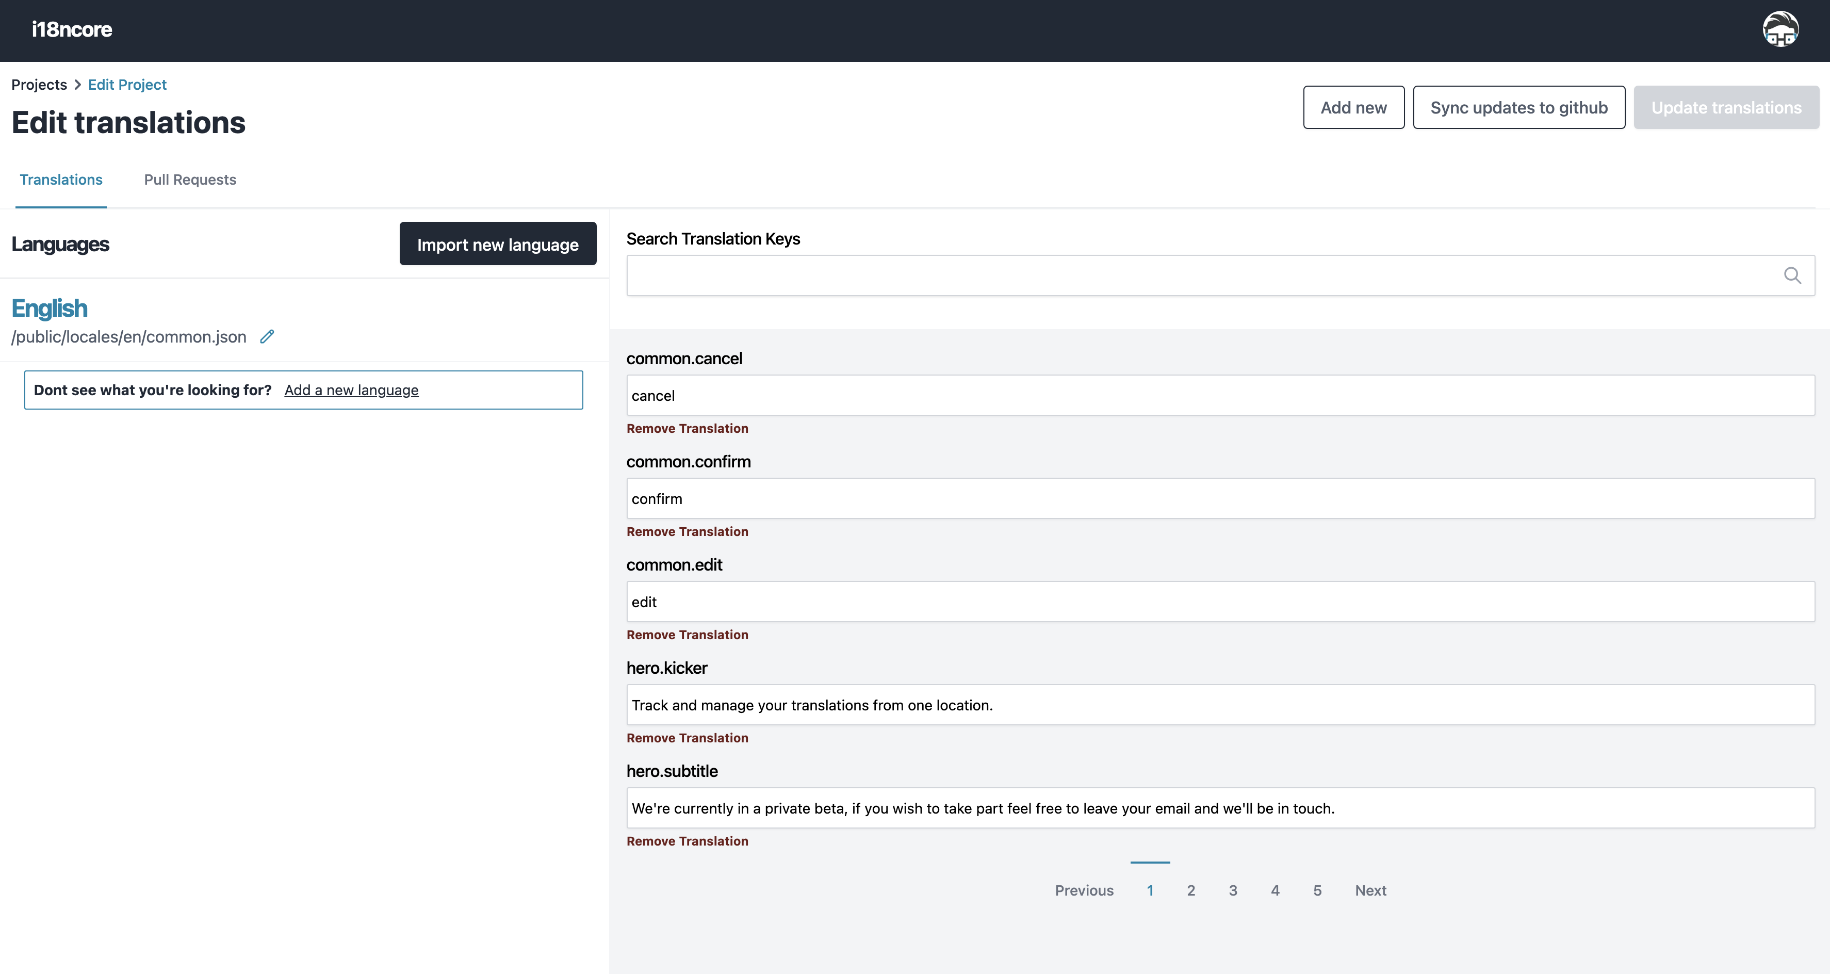
Task: Switch to the Translations tab
Action: pos(61,180)
